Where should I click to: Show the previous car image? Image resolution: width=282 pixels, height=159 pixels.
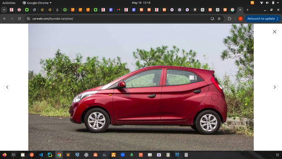pos(7,87)
